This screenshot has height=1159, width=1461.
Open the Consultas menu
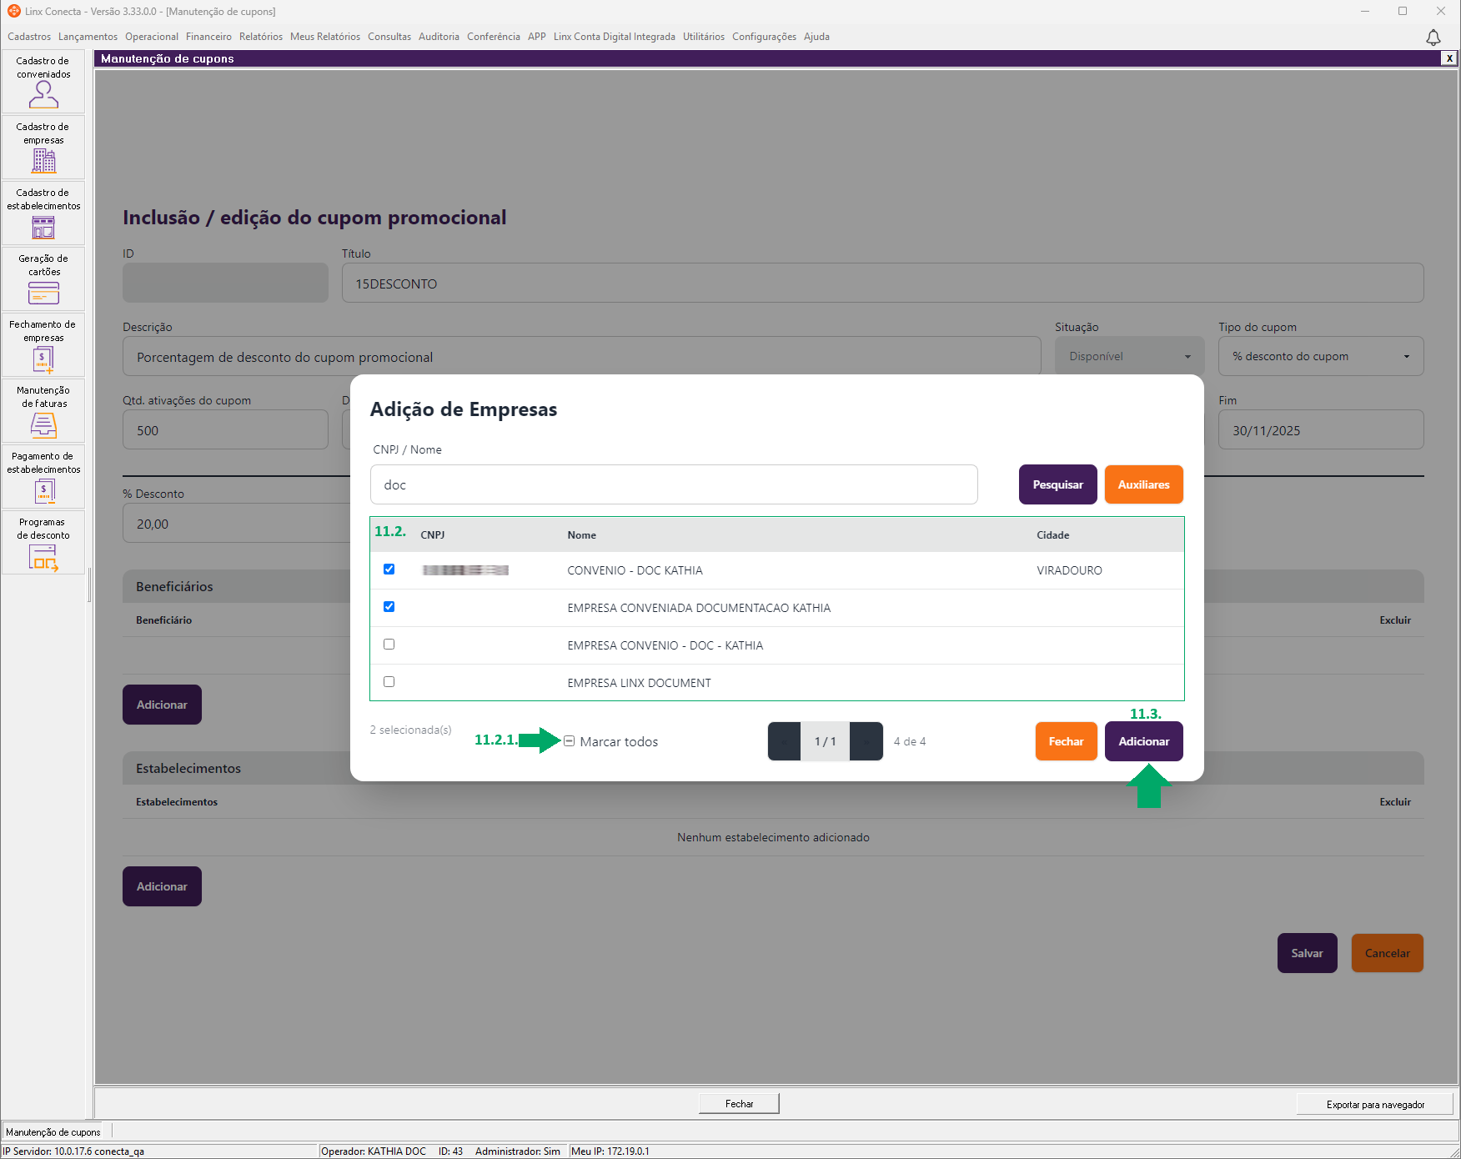click(389, 37)
